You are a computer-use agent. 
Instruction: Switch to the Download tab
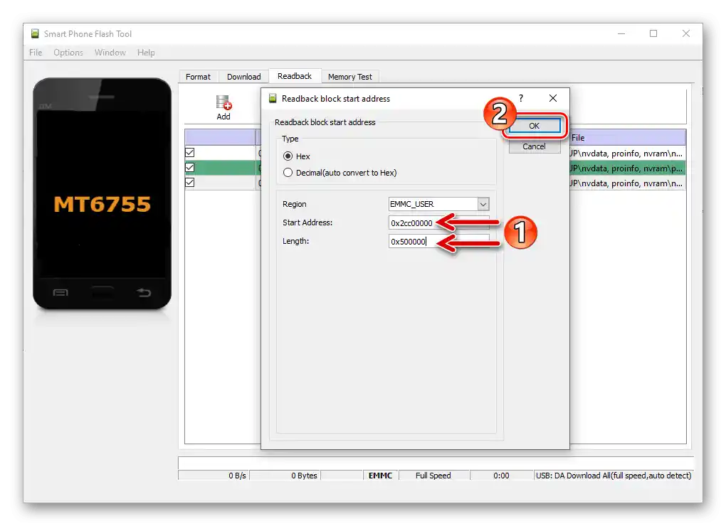click(244, 77)
